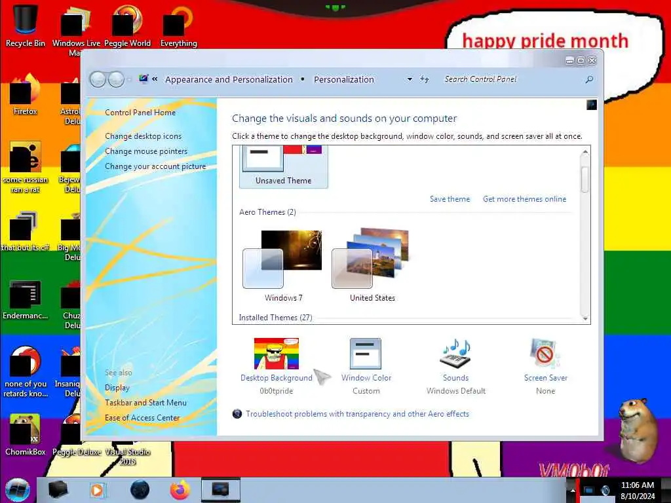Open the ChomikBox desktop icon
The image size is (671, 503).
pos(26,435)
